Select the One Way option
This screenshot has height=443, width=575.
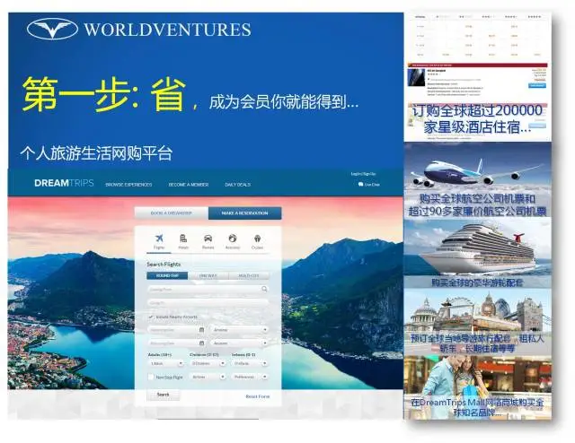click(208, 275)
